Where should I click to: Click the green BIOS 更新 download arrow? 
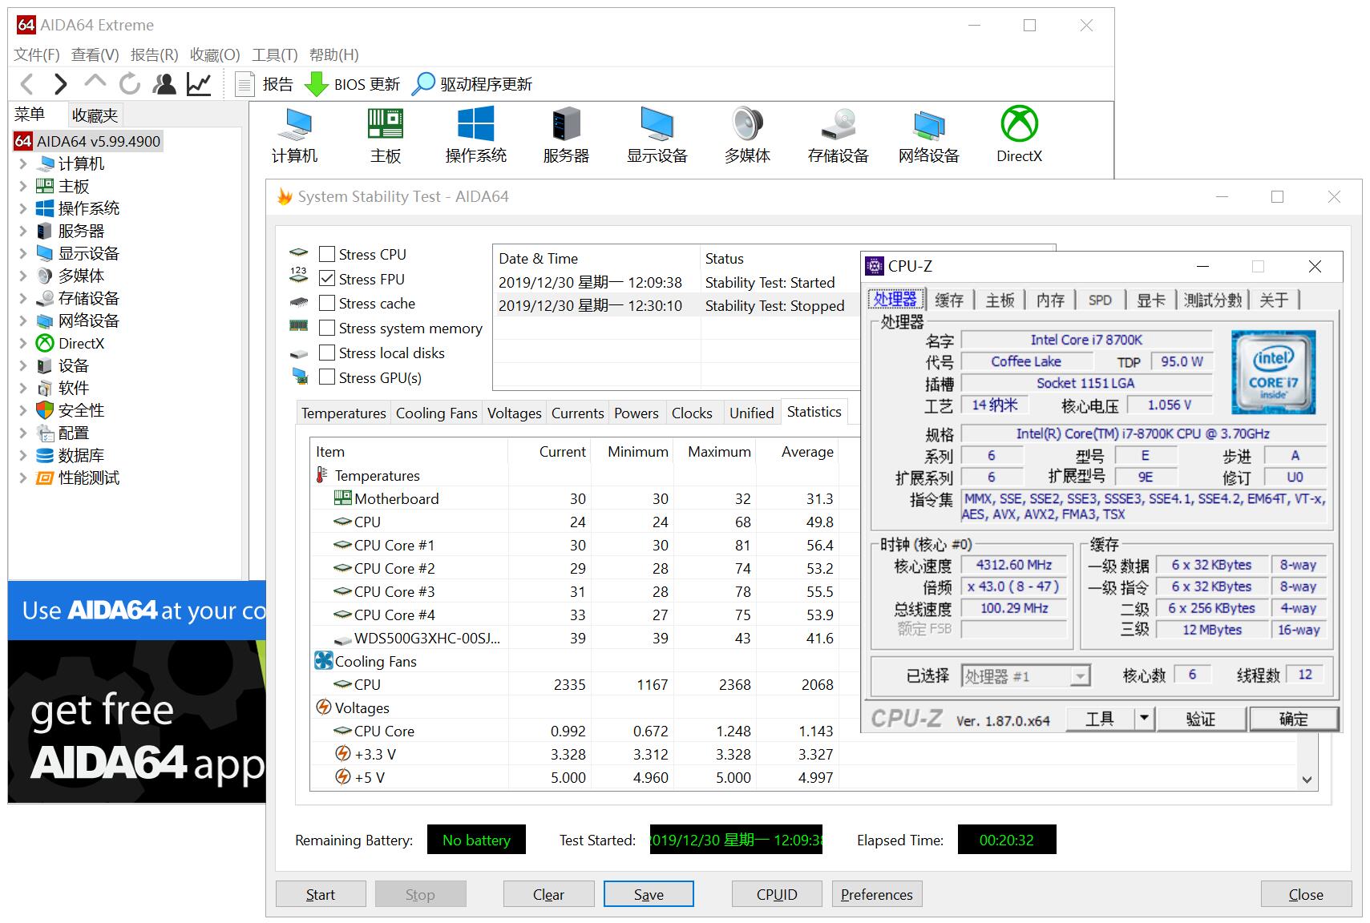(317, 84)
